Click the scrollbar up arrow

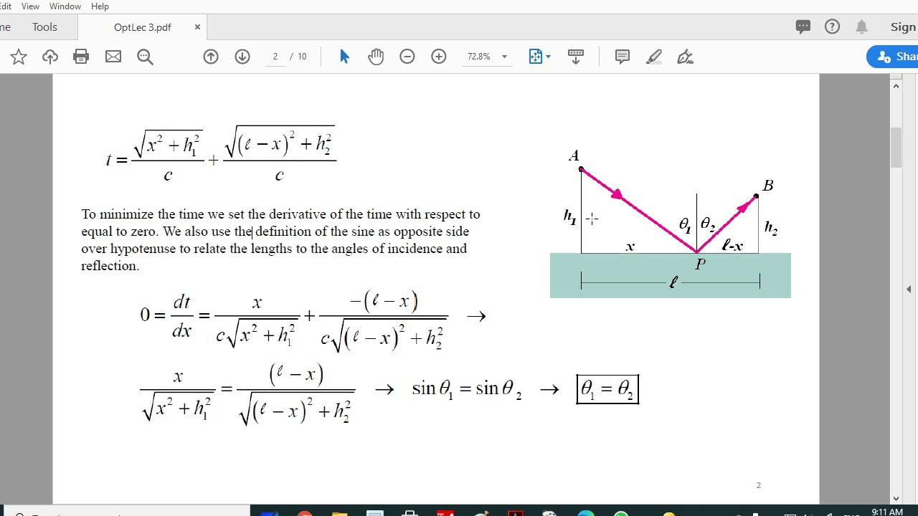[896, 86]
